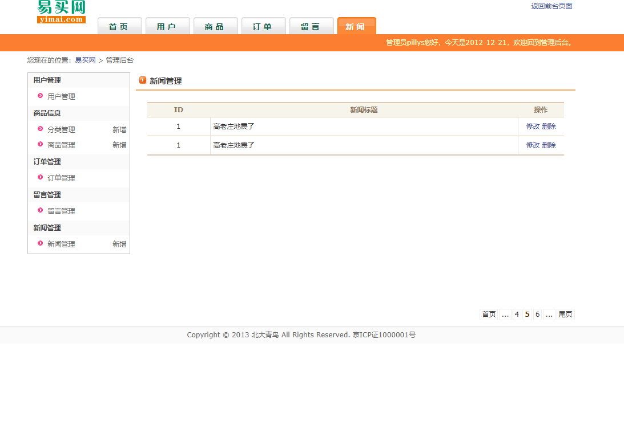This screenshot has width=624, height=445.
Task: Click the pink bullet next to sidebar 新闻管理 link
Action: pos(40,243)
